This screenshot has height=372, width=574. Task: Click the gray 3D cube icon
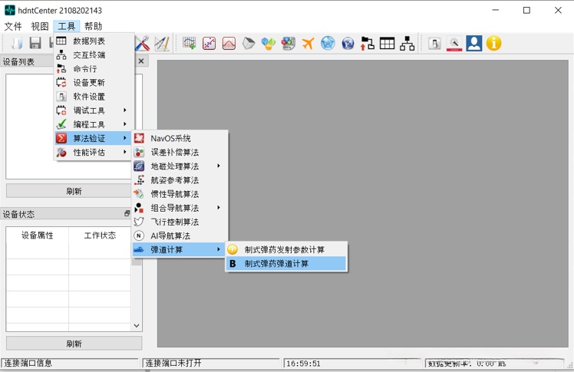click(249, 43)
